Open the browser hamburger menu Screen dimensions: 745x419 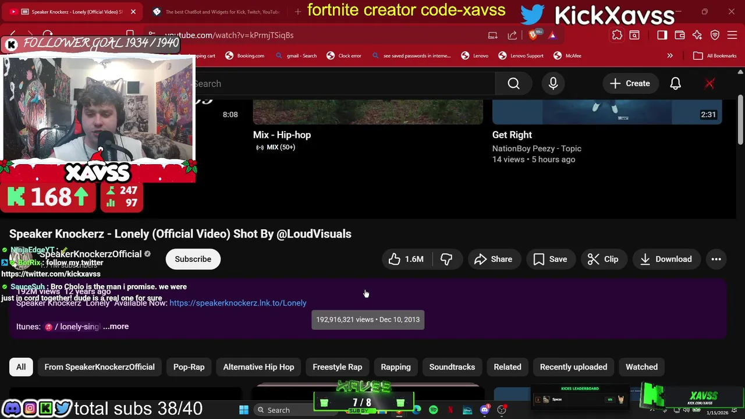[x=733, y=35]
